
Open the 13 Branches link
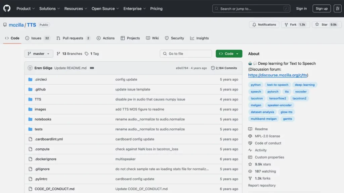pyautogui.click(x=69, y=54)
